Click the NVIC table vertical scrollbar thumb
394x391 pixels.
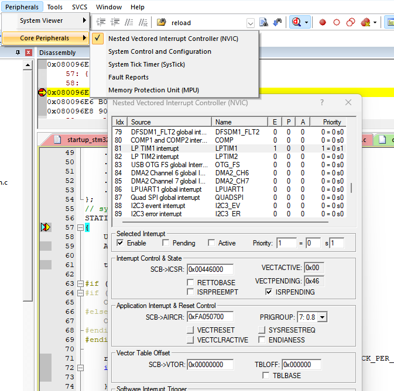351,188
